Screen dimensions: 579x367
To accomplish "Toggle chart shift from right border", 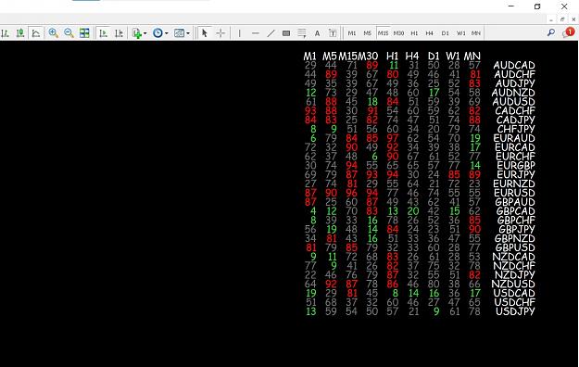I will click(x=119, y=33).
